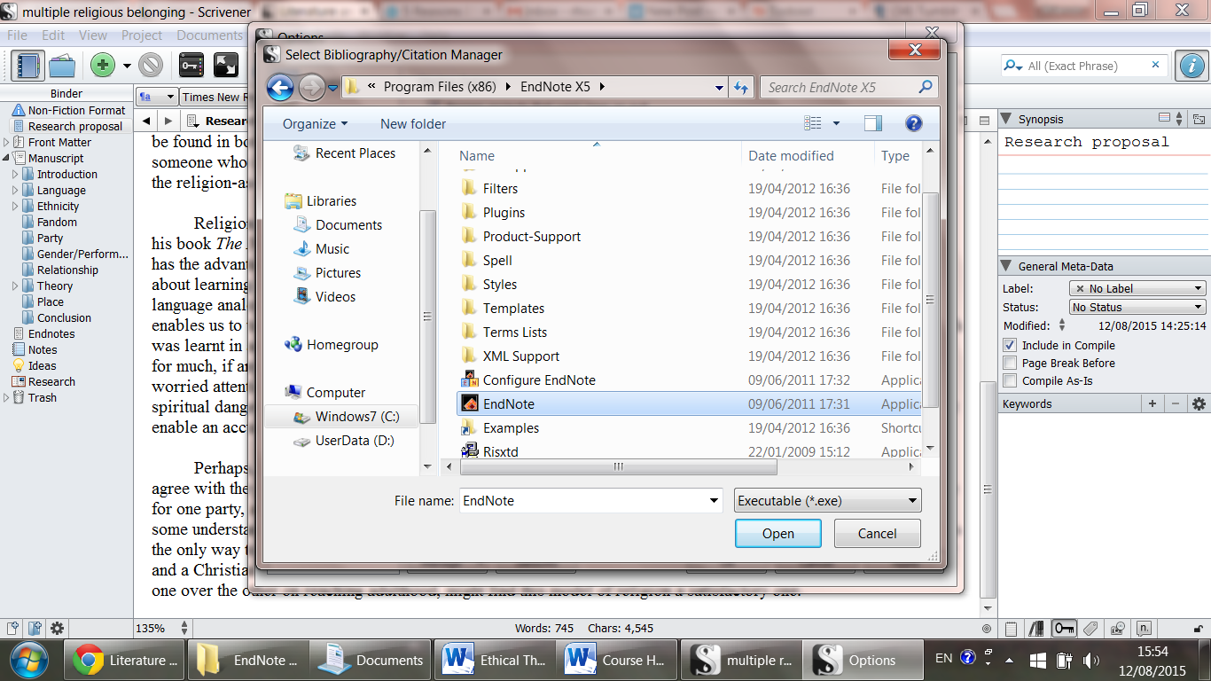The height and width of the screenshot is (681, 1211).
Task: Open the Documents menu in Scrivener
Action: 209,35
